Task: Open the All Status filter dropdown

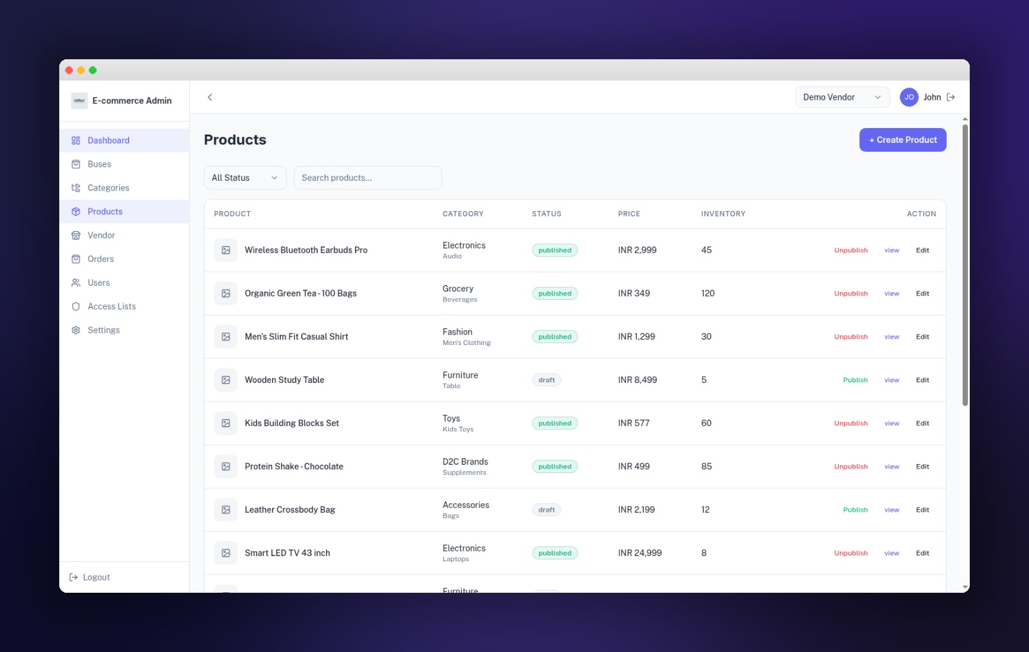Action: click(245, 178)
